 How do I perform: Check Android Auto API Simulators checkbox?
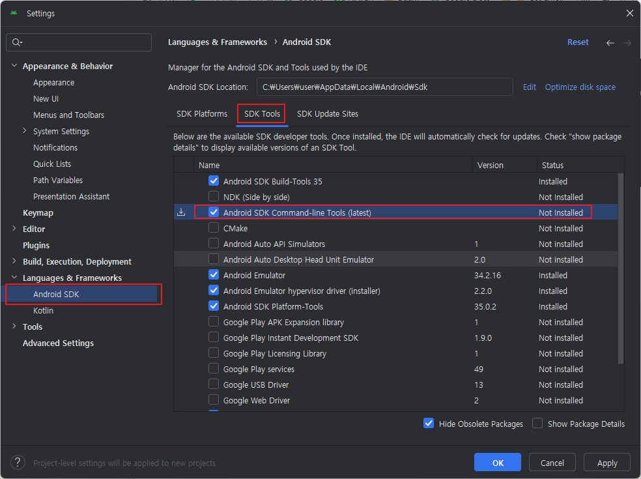tap(214, 243)
